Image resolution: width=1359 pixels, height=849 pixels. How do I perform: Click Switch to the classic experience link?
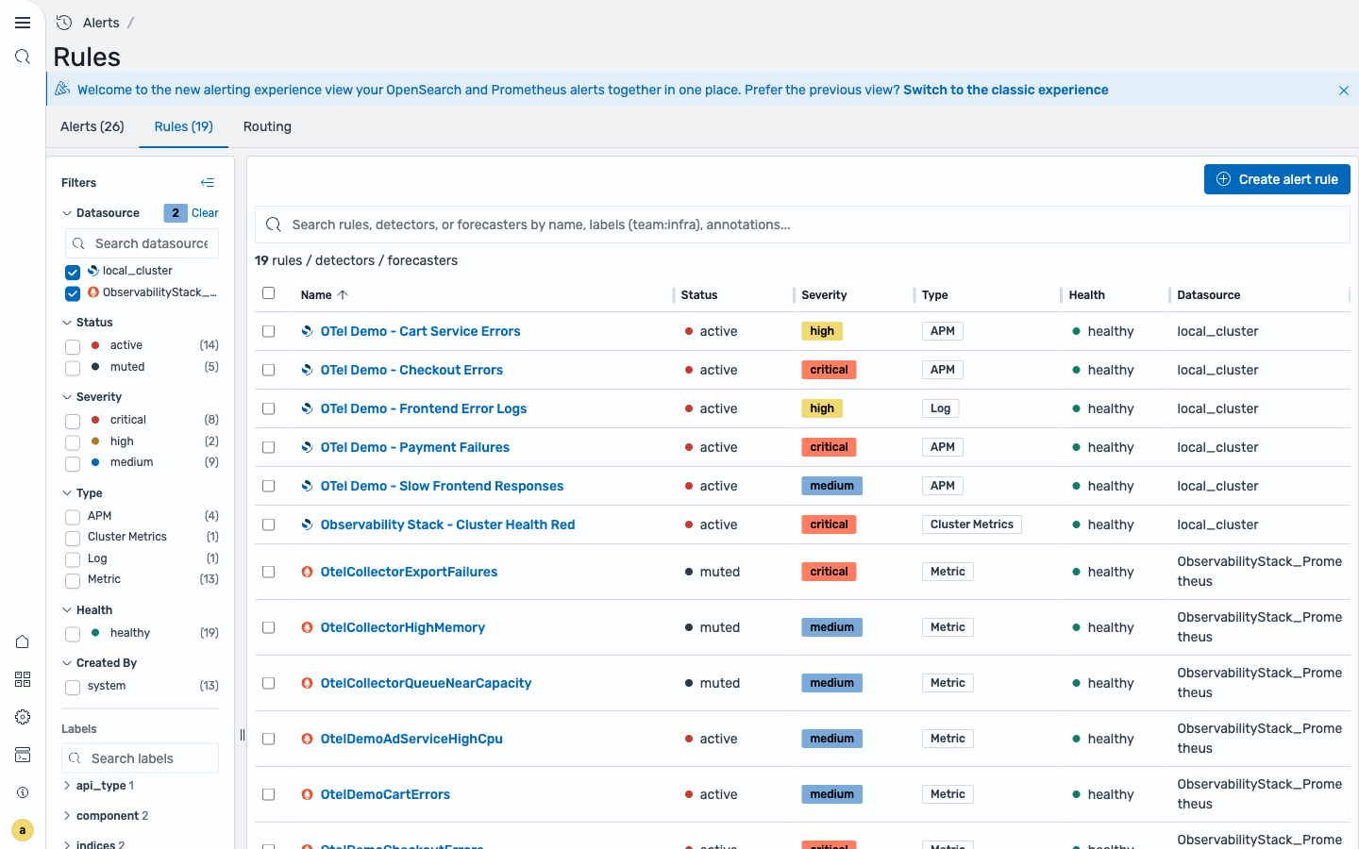(1006, 90)
